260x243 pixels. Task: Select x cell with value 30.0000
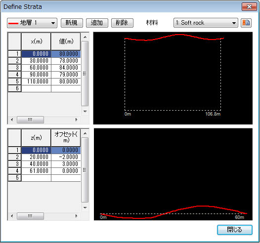tap(36, 61)
